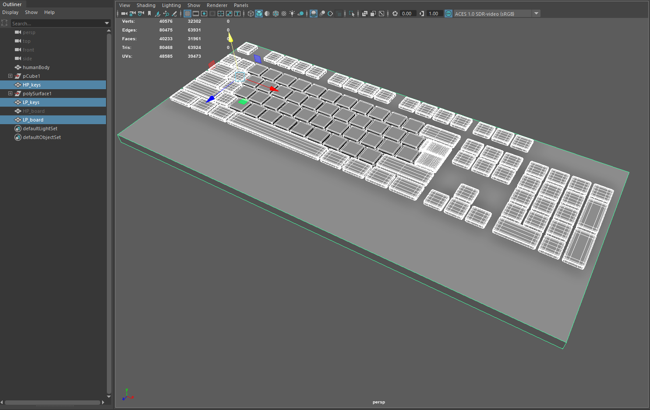Image resolution: width=650 pixels, height=410 pixels.
Task: Toggle the camera lock icon
Action: point(132,14)
